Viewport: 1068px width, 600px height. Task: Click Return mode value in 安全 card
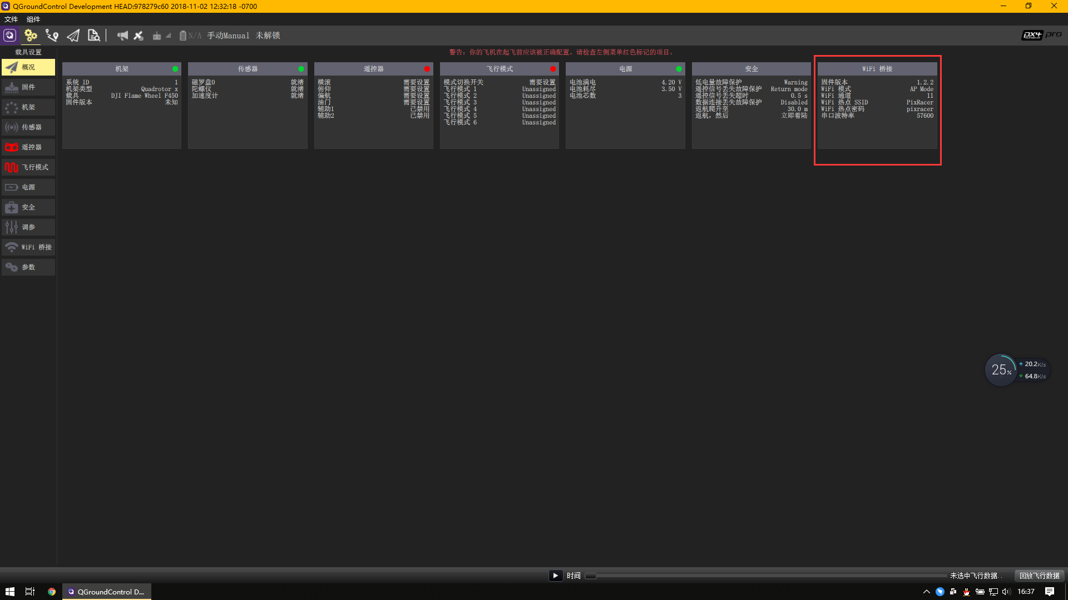[789, 89]
